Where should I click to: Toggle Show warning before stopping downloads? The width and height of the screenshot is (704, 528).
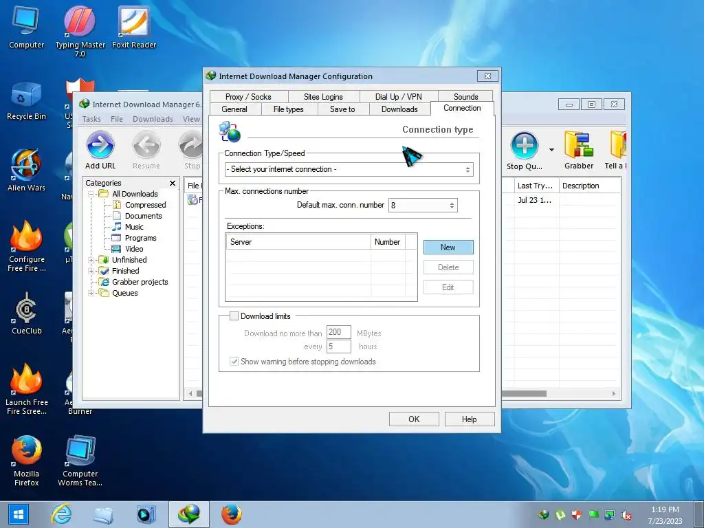[x=234, y=362]
